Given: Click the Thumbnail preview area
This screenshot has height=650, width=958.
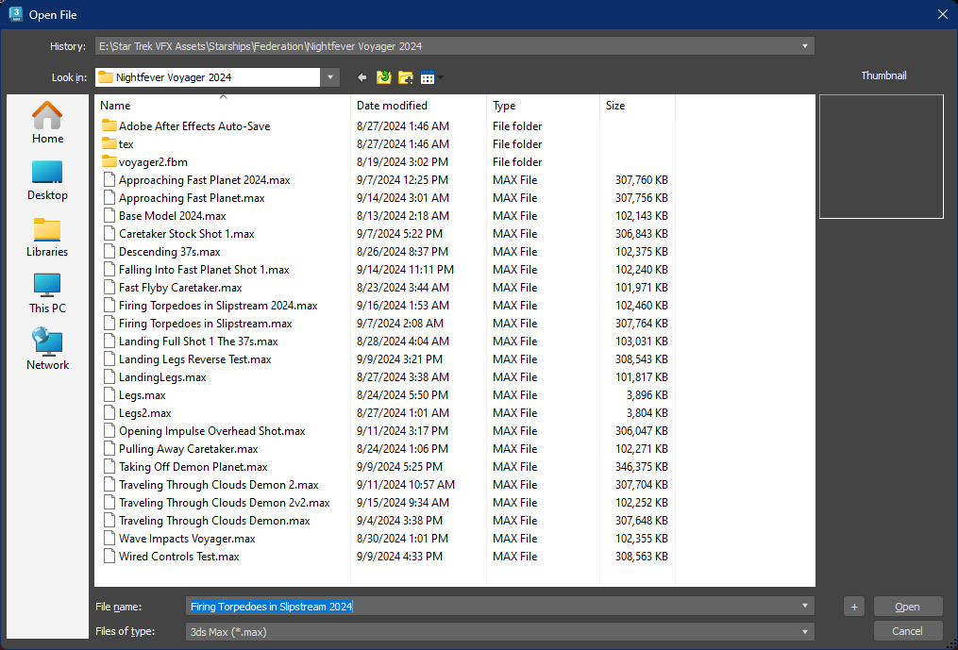Looking at the screenshot, I should pyautogui.click(x=881, y=156).
